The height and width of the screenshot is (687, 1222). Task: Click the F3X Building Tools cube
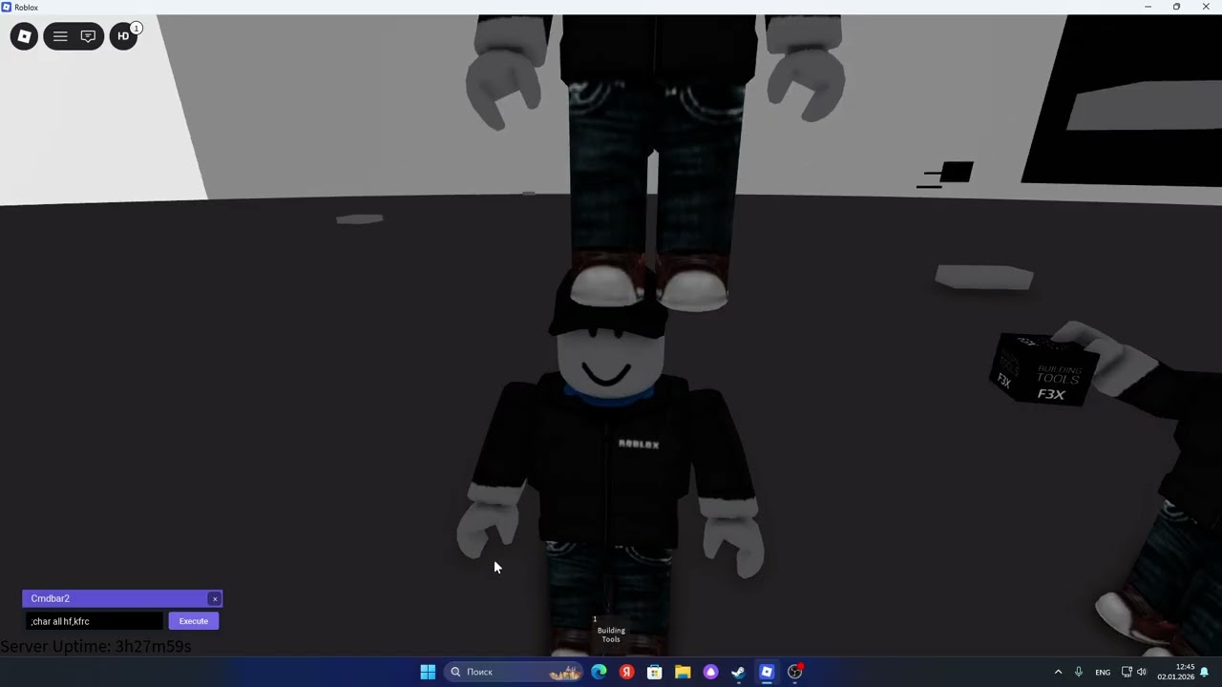tap(1043, 370)
